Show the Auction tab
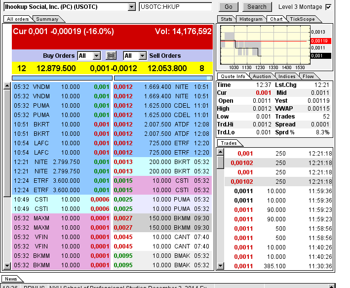Viewport: 350px width, 288px height. tap(262, 77)
